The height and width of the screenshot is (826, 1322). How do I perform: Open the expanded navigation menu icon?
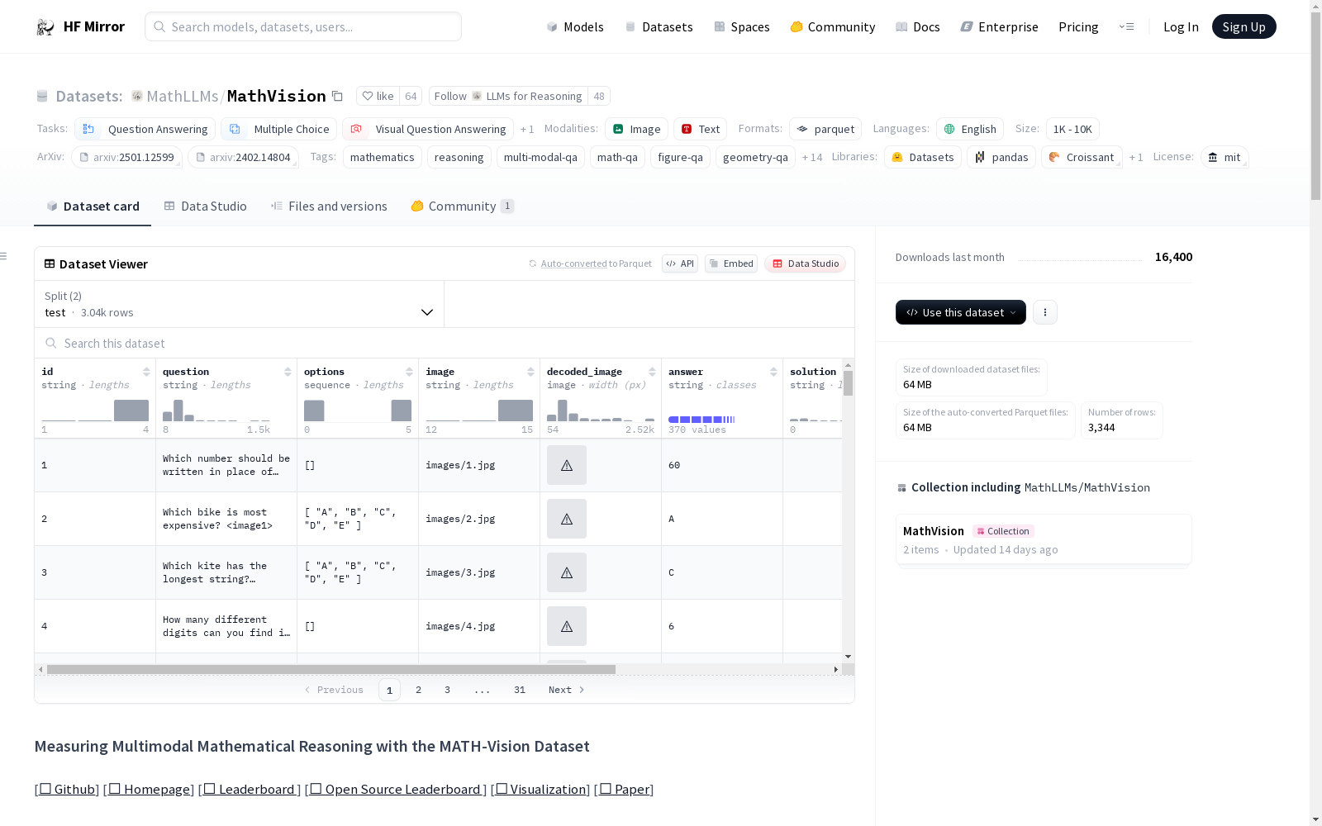click(1126, 26)
